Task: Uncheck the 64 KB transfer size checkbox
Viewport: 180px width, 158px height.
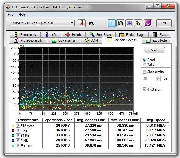Action: coord(18,135)
